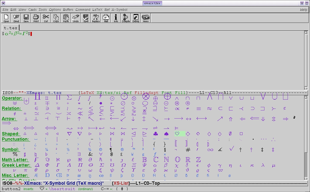
Task: Click the Replace toolbar icon
Action: (x=96, y=18)
